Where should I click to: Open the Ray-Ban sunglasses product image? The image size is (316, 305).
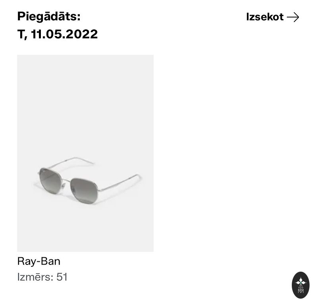pyautogui.click(x=85, y=153)
